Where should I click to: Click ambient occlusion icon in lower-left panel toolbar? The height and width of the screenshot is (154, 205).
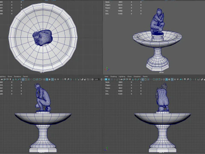pyautogui.click(x=65, y=80)
